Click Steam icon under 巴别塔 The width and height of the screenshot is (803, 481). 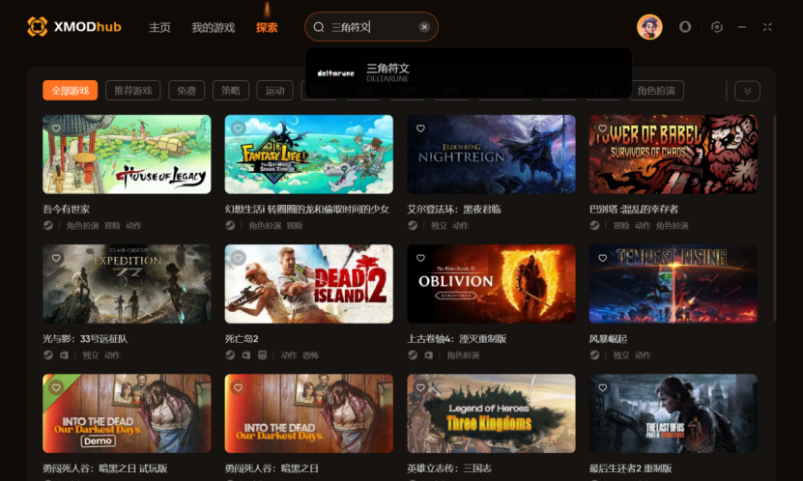click(x=594, y=225)
